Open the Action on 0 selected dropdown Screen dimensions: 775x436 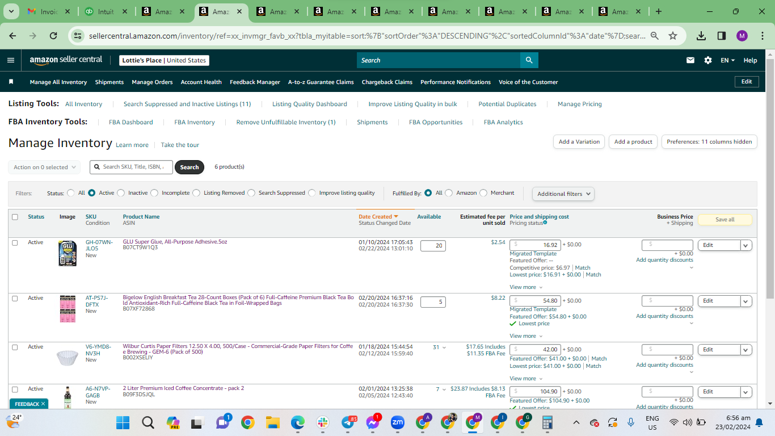pyautogui.click(x=44, y=167)
